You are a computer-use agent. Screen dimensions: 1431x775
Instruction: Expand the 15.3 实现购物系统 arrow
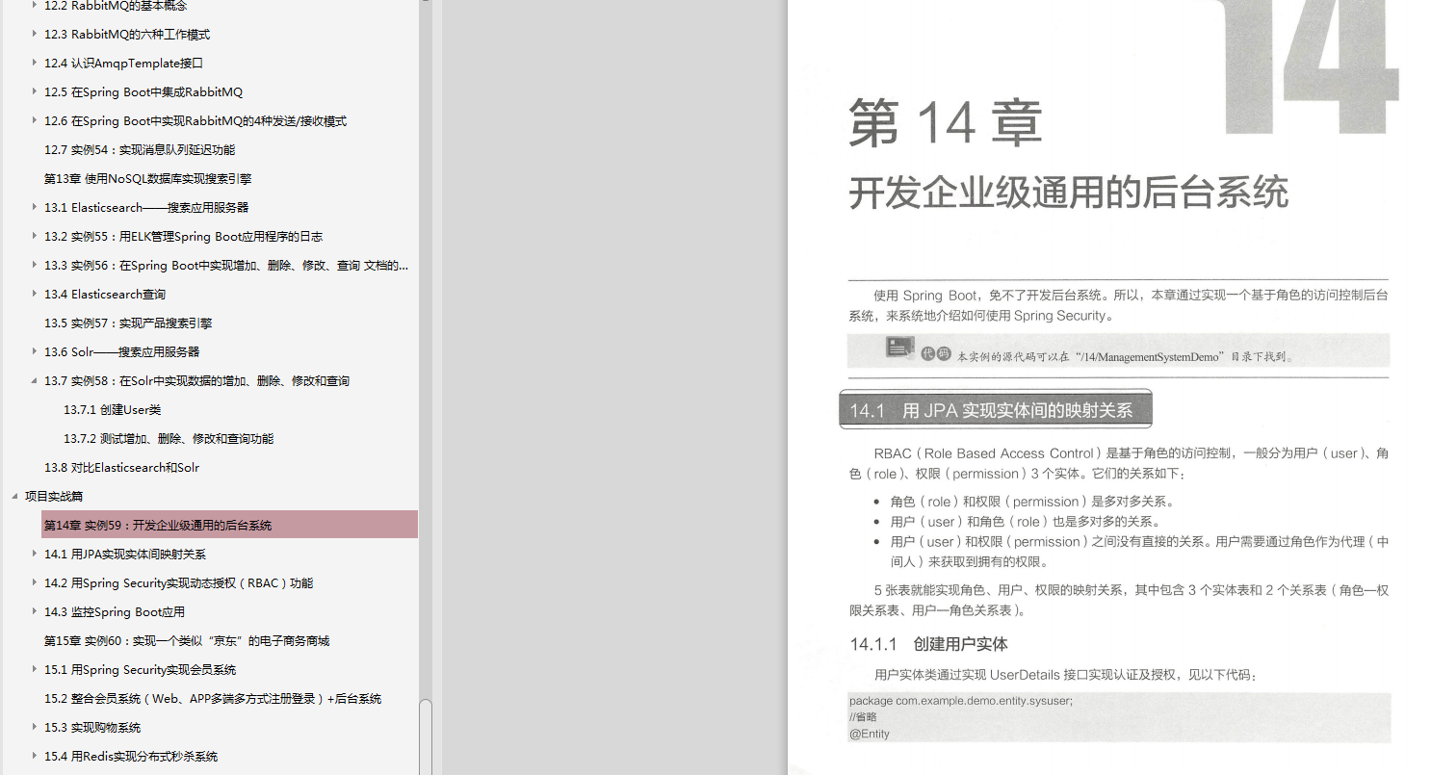tap(35, 728)
